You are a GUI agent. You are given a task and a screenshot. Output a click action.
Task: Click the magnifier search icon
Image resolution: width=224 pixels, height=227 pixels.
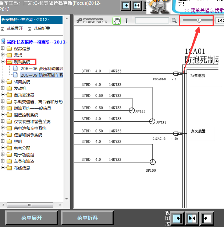pyautogui.click(x=174, y=21)
